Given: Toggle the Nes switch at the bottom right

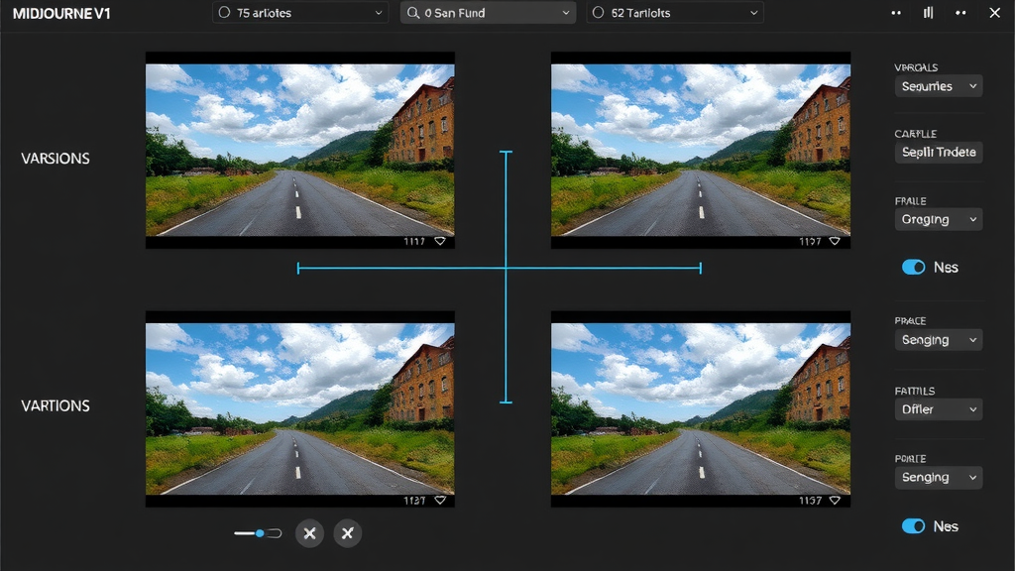Looking at the screenshot, I should (x=914, y=526).
